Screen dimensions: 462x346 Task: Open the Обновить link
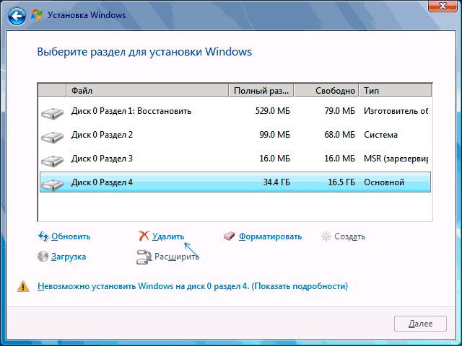71,236
